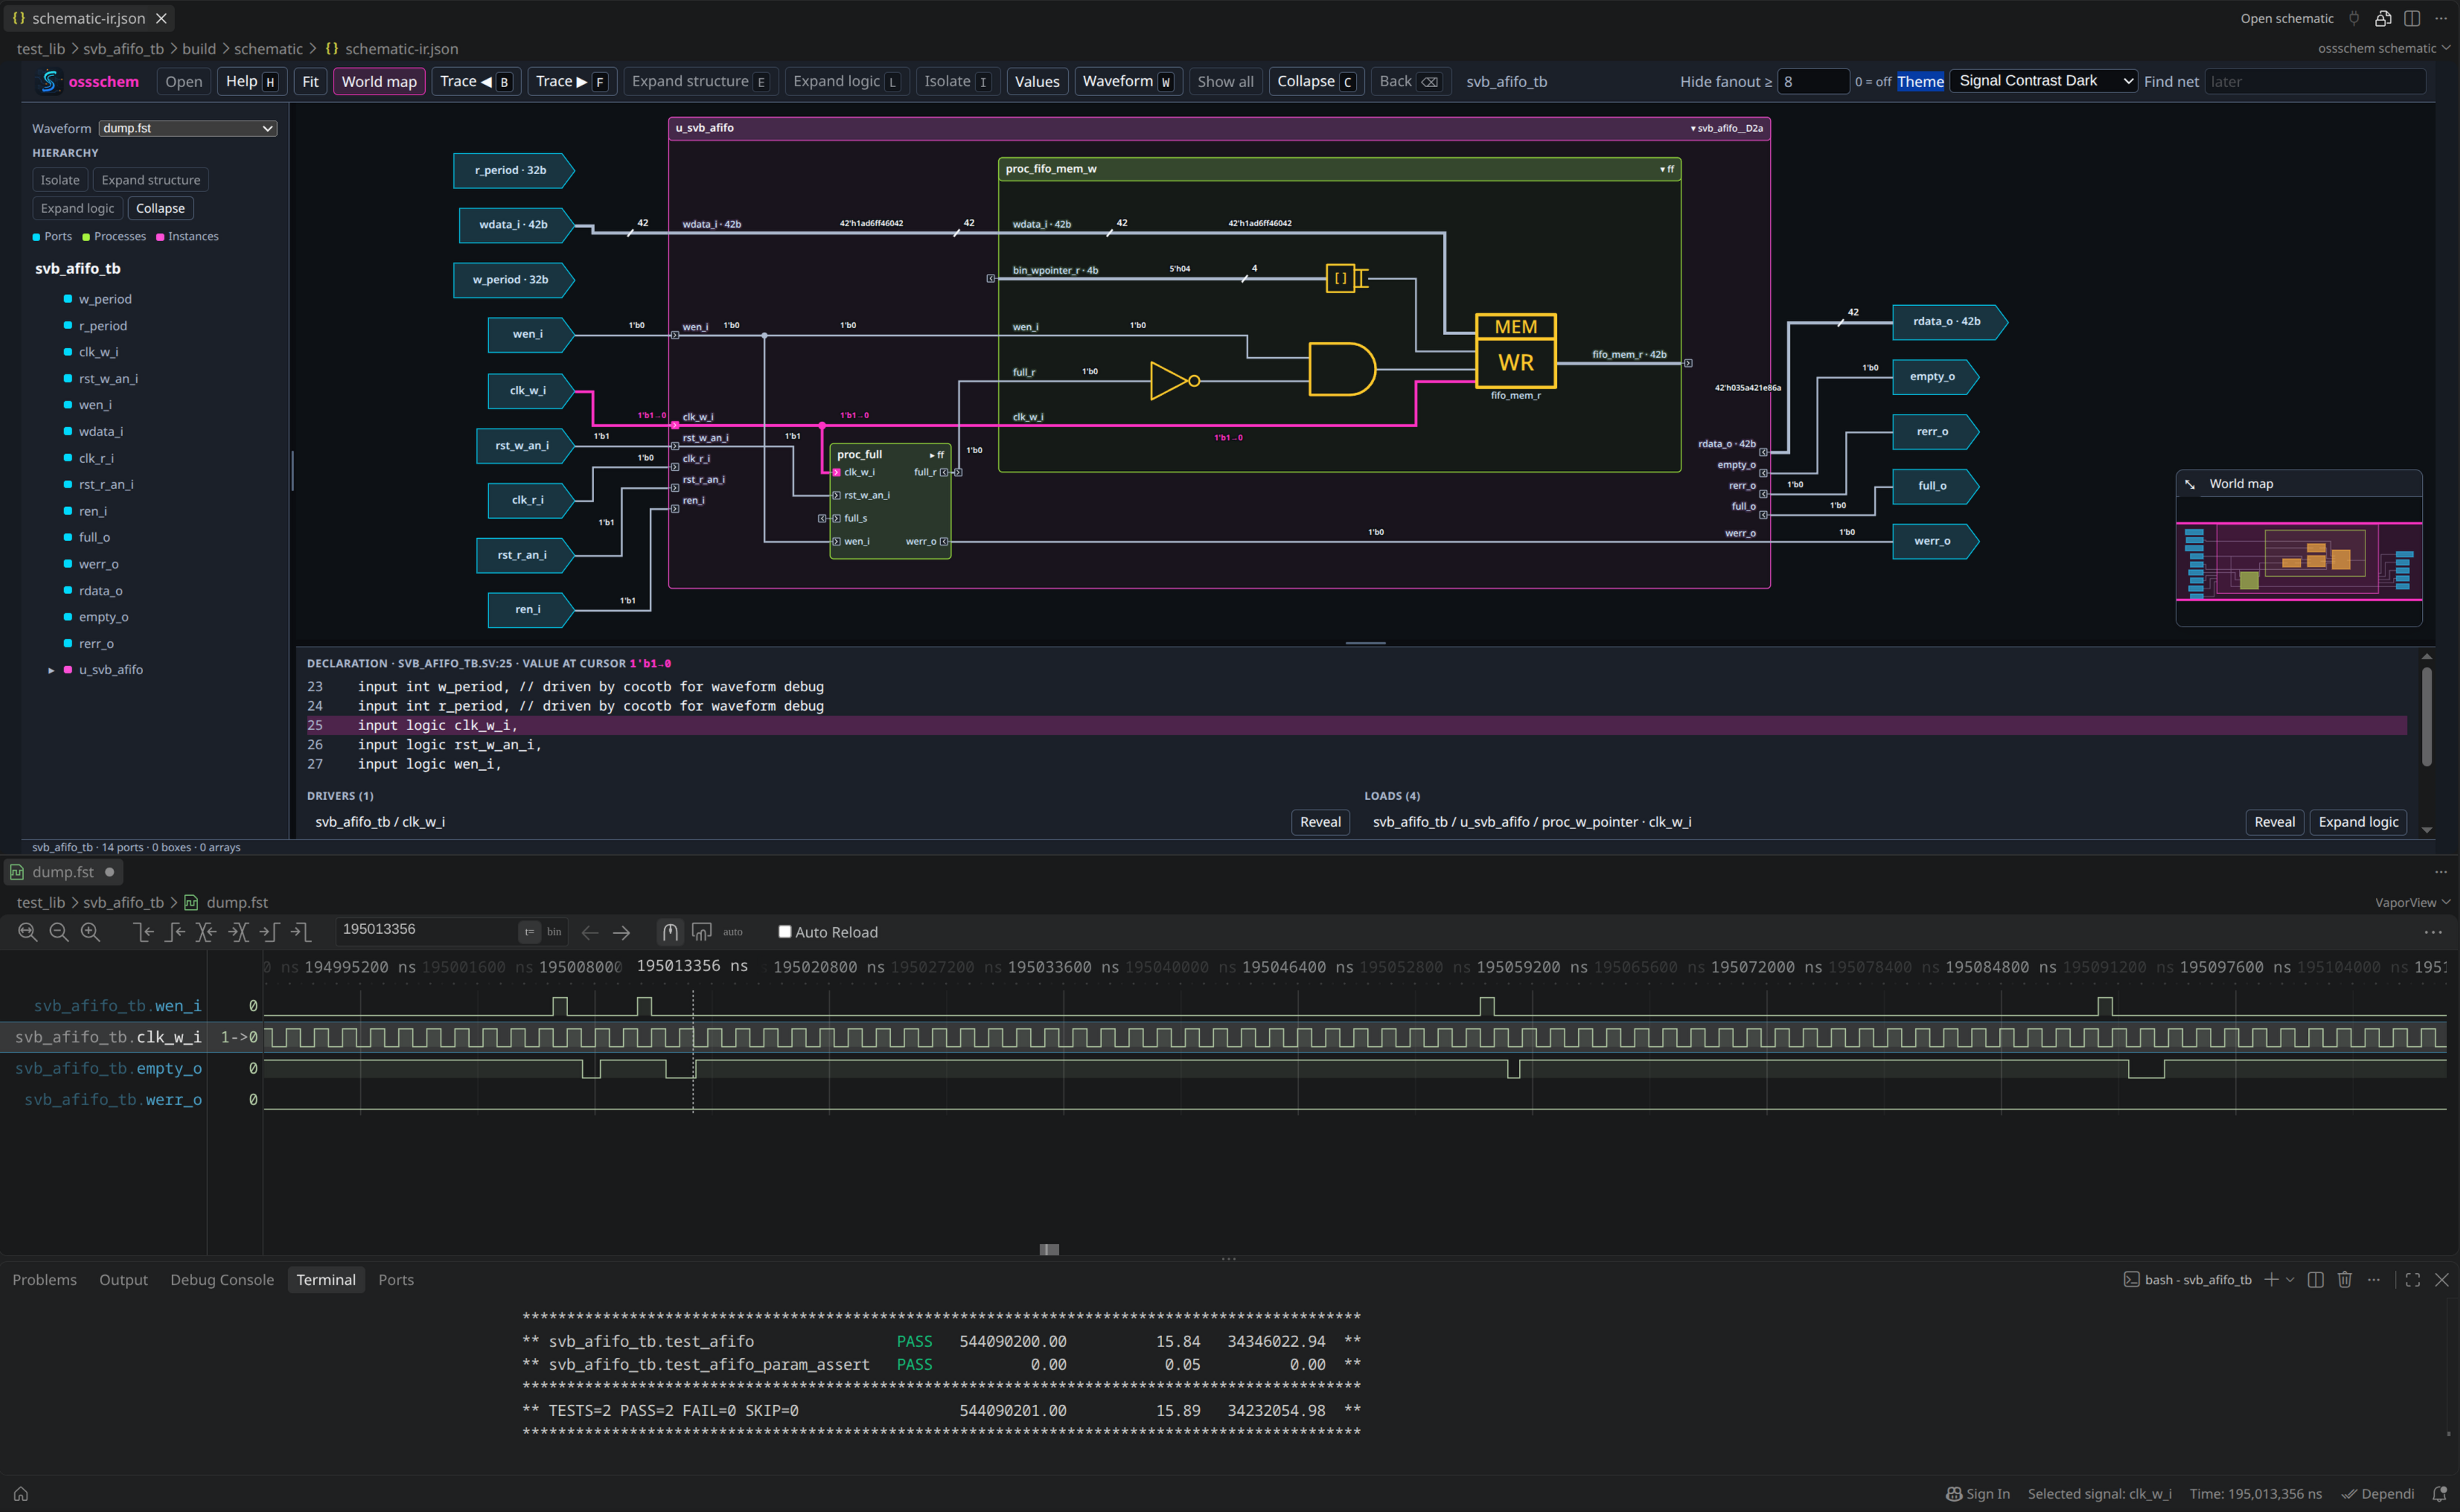Select the Ports panel tab
The image size is (2460, 1512).
coord(396,1280)
